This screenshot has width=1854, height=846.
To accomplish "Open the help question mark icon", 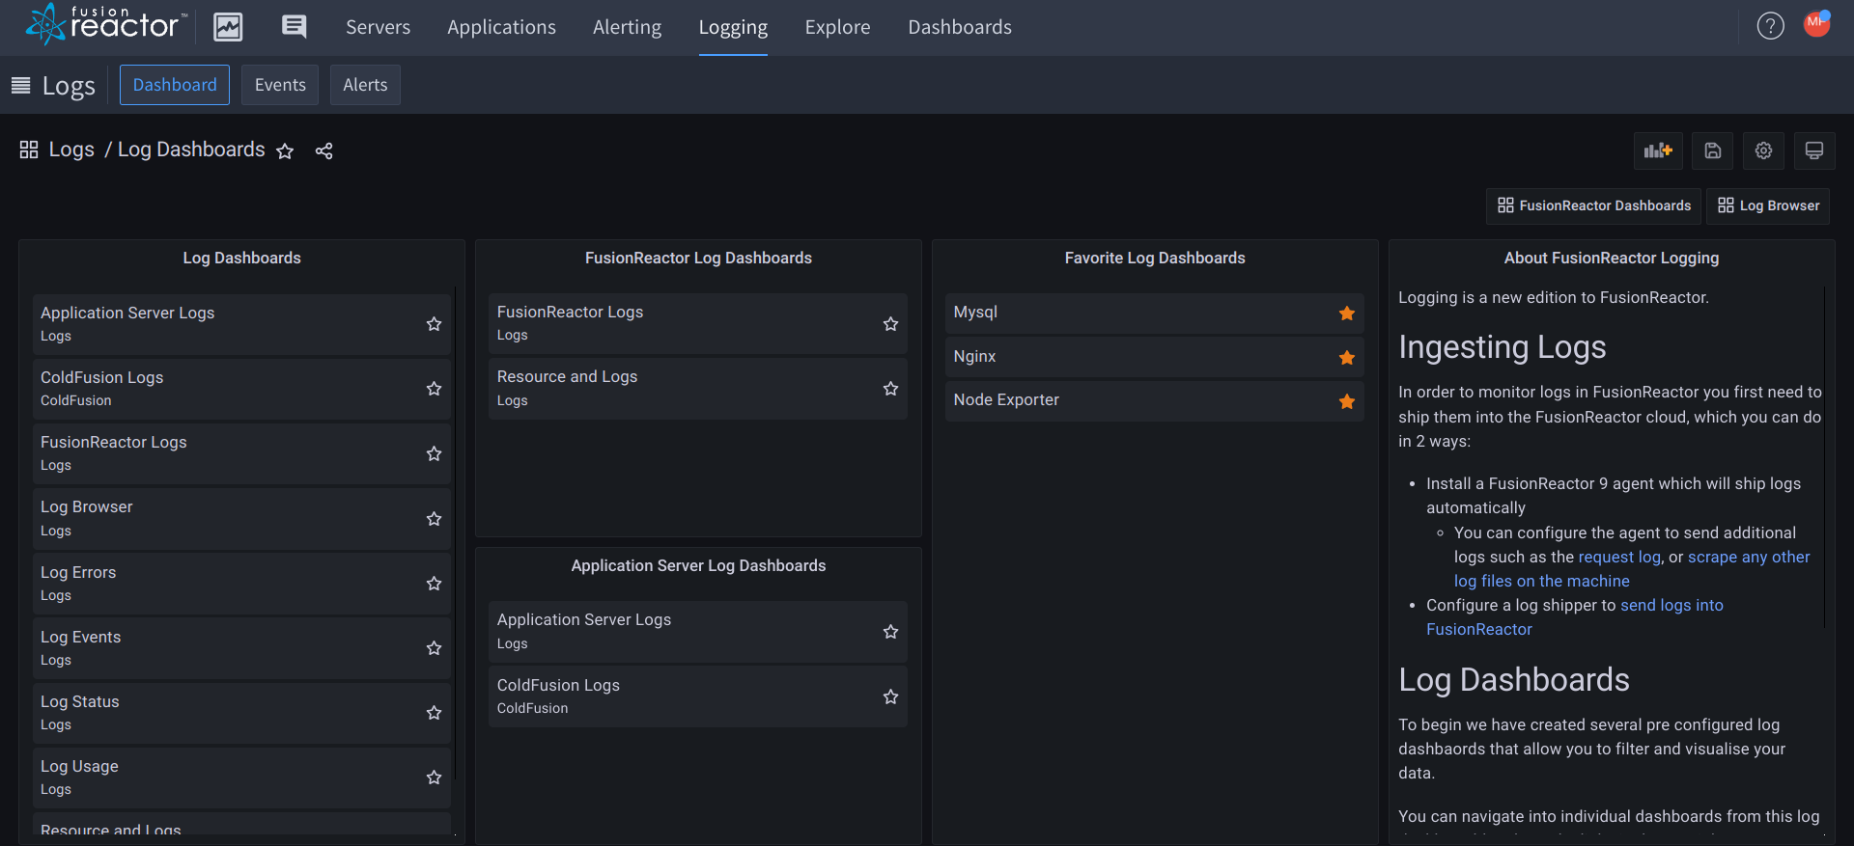I will (1770, 26).
